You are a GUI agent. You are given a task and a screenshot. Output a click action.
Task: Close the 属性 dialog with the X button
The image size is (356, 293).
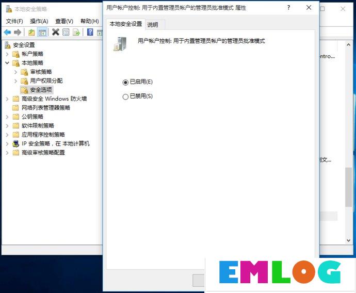pos(309,8)
